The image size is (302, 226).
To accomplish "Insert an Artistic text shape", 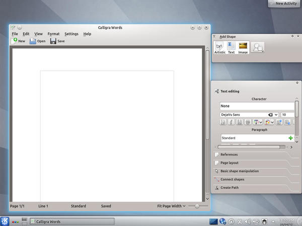I will (220, 48).
